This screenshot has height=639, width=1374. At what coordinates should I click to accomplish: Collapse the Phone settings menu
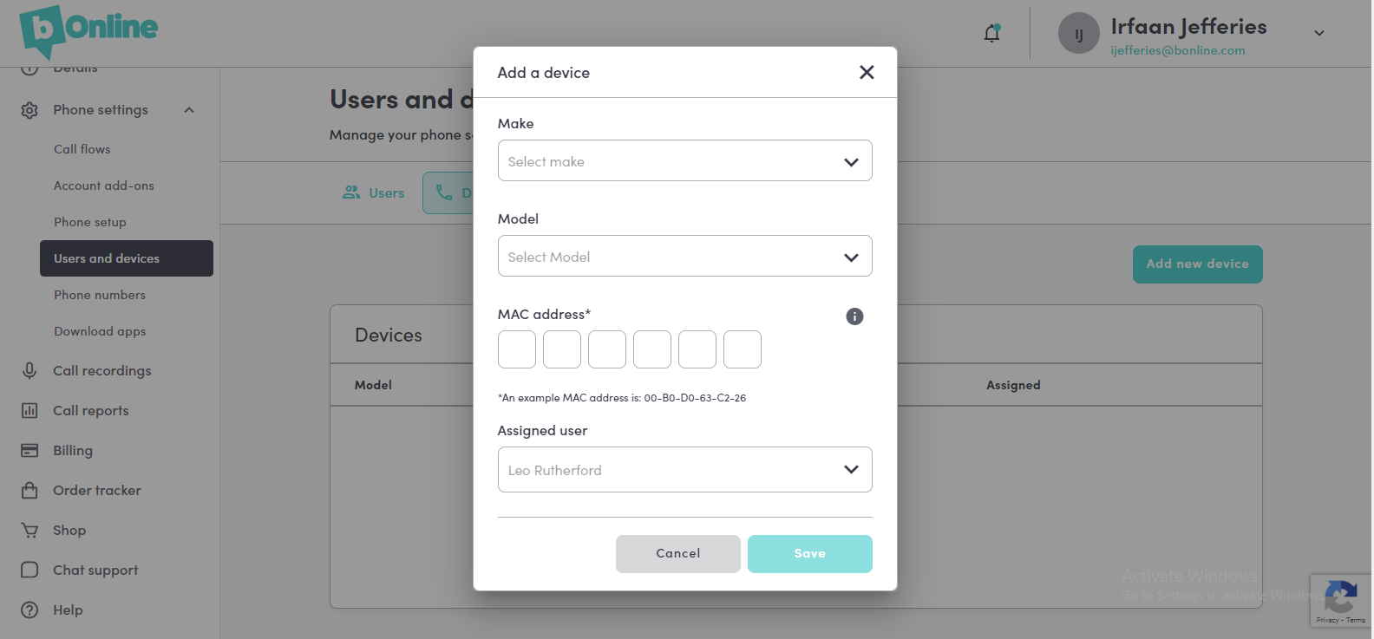(x=189, y=110)
